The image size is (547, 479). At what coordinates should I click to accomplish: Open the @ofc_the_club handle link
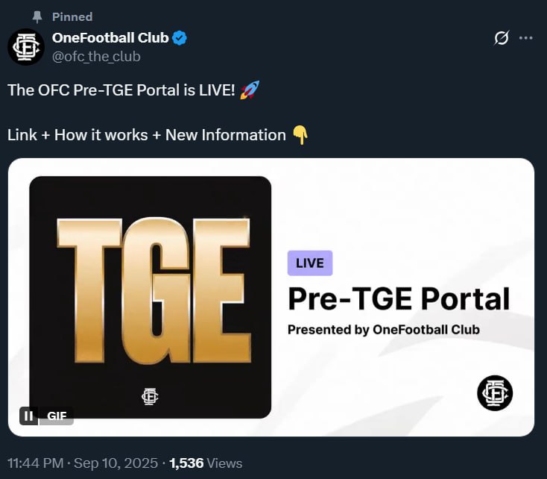coord(96,57)
